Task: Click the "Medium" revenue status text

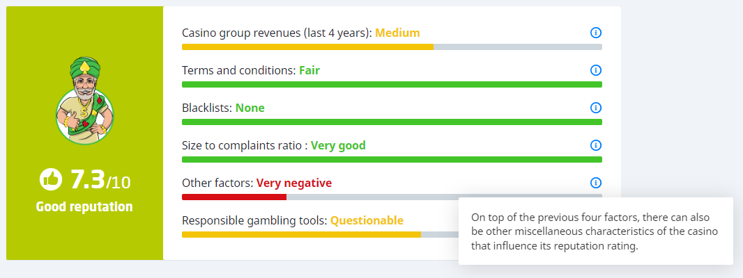Action: pyautogui.click(x=397, y=33)
